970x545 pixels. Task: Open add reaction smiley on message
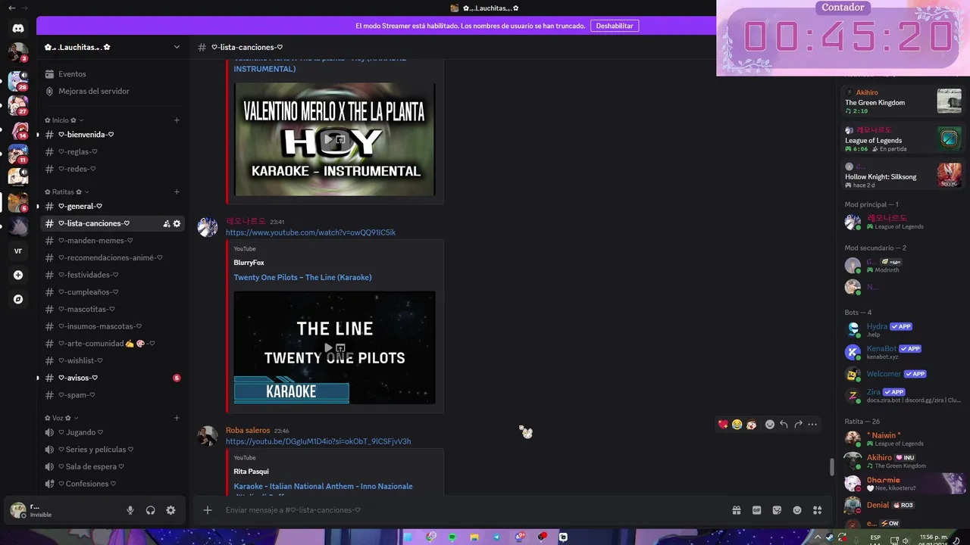pos(769,425)
